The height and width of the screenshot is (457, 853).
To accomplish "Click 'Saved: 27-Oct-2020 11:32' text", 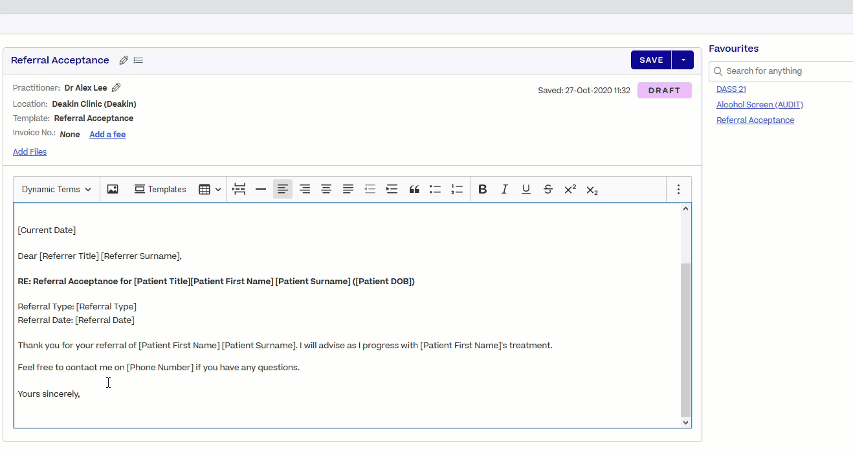I will (x=584, y=91).
